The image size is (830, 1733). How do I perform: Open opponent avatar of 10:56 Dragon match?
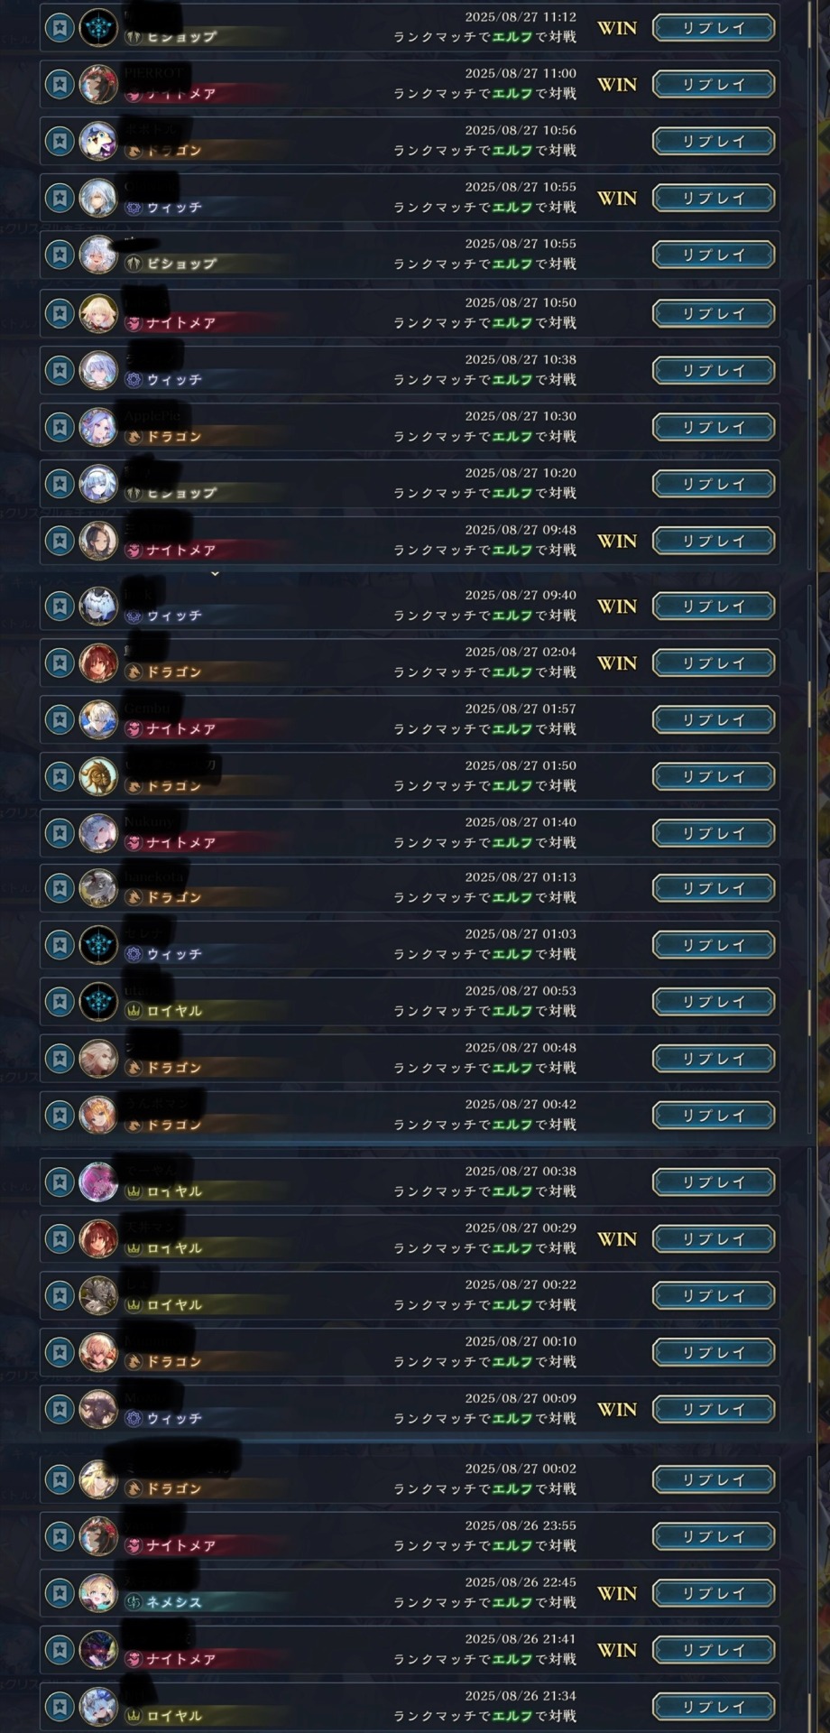98,142
